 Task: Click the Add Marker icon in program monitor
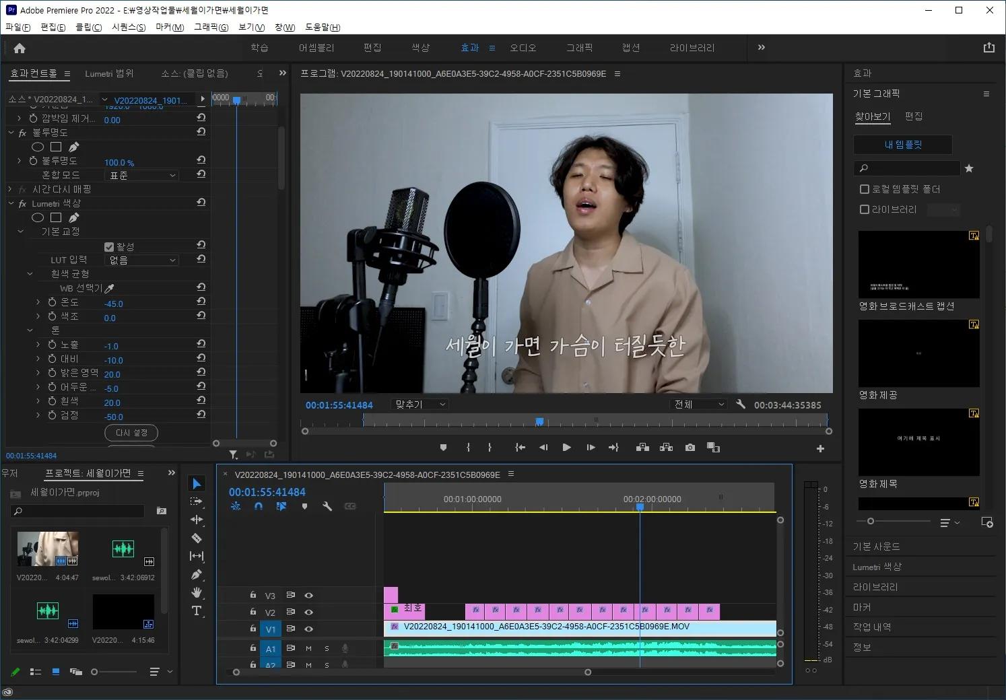coord(443,448)
